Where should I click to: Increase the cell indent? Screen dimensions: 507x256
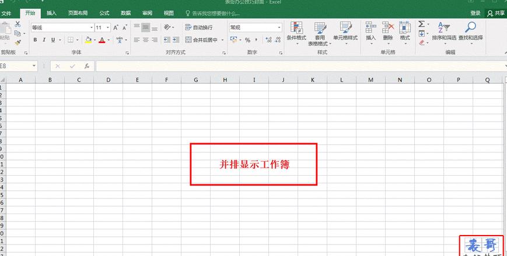point(176,40)
